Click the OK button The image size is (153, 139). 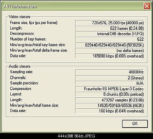[x=135, y=124]
